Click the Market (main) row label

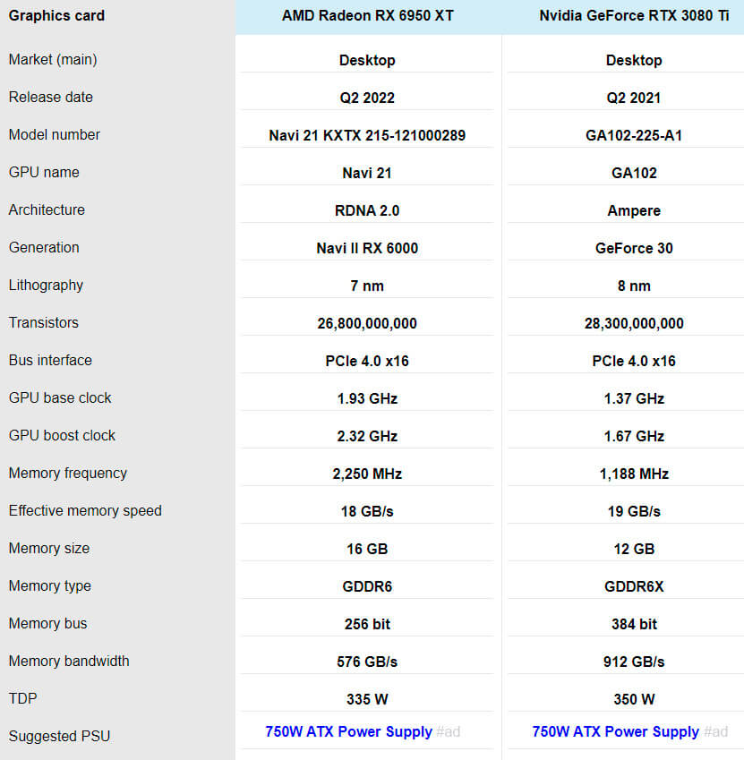pyautogui.click(x=53, y=59)
